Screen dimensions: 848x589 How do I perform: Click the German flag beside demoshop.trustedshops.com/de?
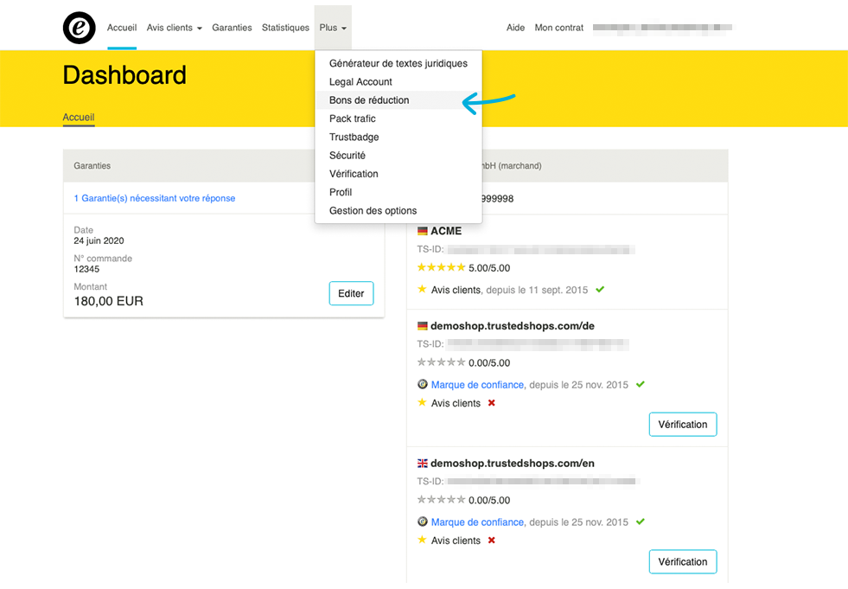coord(423,326)
